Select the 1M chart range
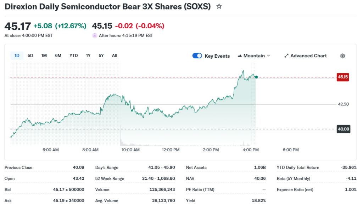 pos(44,56)
